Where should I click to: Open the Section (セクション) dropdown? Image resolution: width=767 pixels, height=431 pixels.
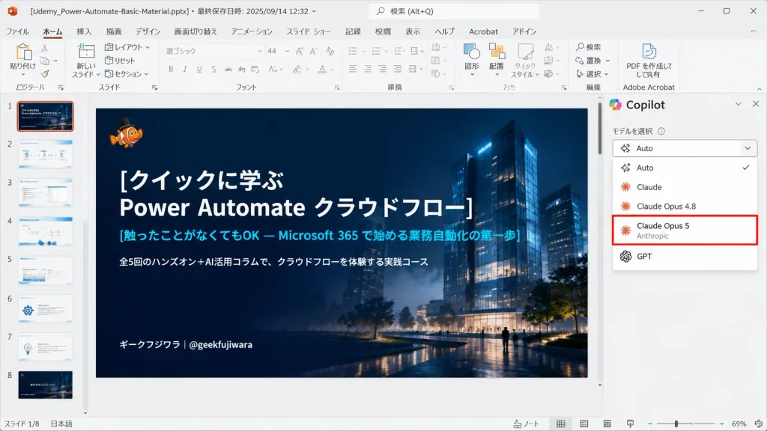pos(126,74)
